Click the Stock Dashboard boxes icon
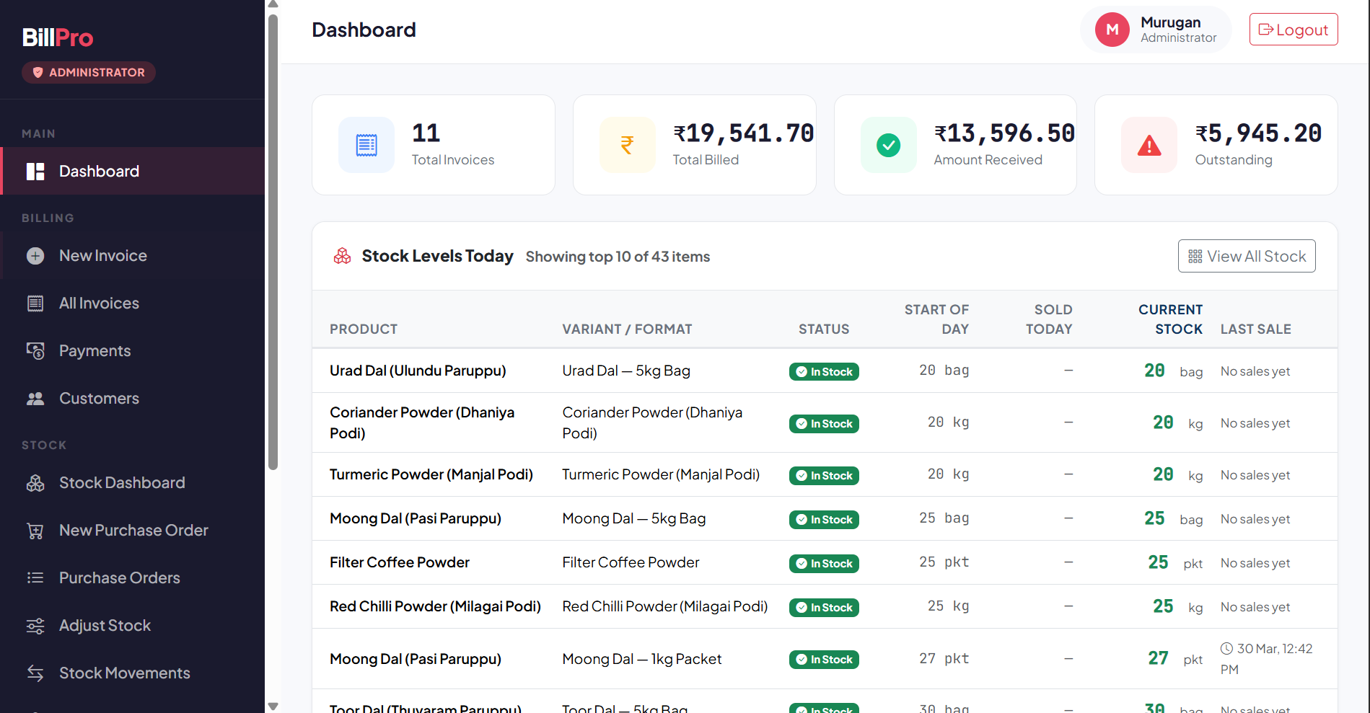This screenshot has height=713, width=1370. [x=35, y=483]
